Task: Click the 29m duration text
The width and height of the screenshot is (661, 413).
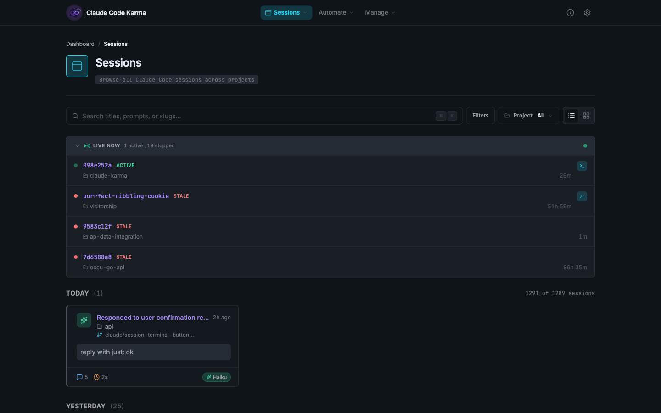Action: pyautogui.click(x=566, y=176)
